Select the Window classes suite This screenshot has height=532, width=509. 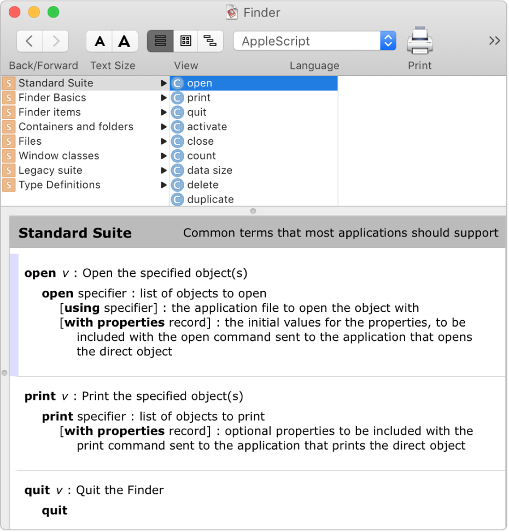click(x=85, y=156)
